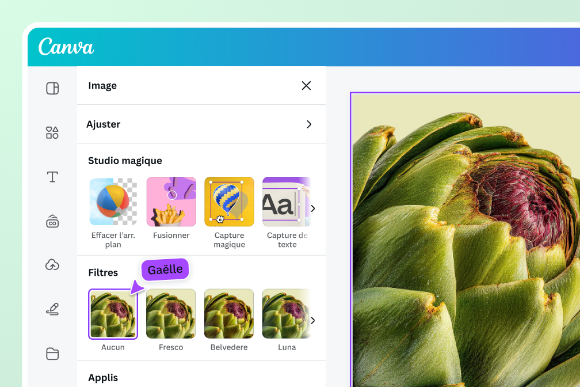Select the Draw pen sidebar icon
Viewport: 580px width, 387px height.
52,309
